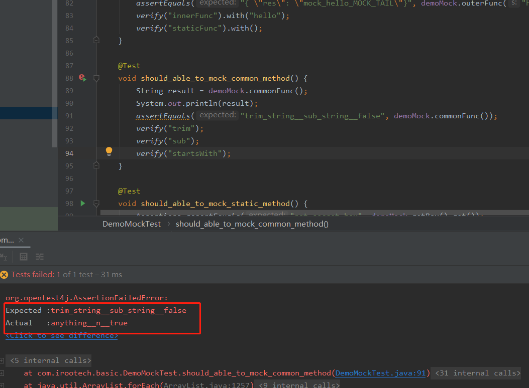Click the orange tests failed status icon
Screen dimensions: 529x388
[x=4, y=275]
